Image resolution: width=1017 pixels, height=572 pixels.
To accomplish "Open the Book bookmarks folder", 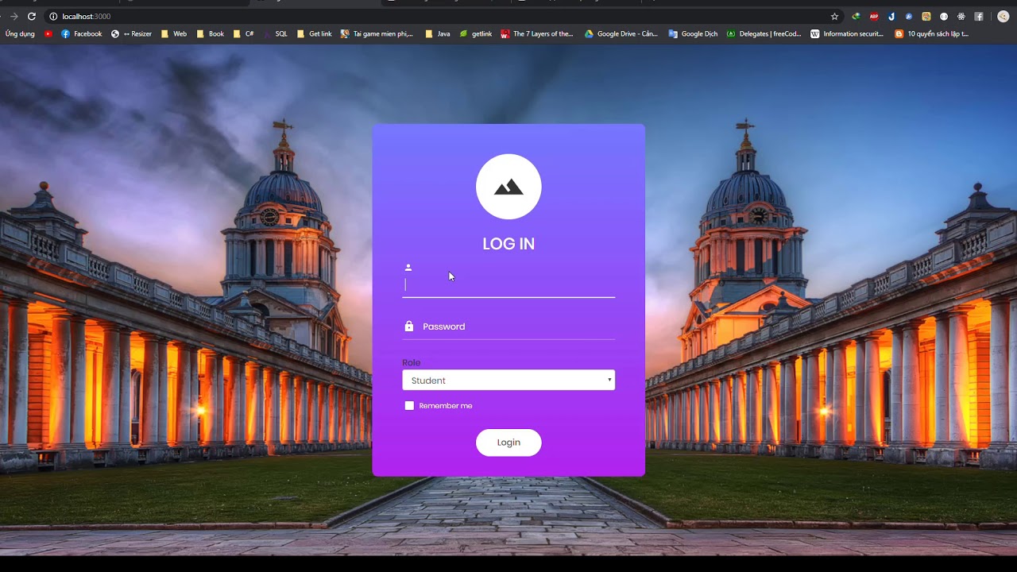I will click(x=211, y=34).
